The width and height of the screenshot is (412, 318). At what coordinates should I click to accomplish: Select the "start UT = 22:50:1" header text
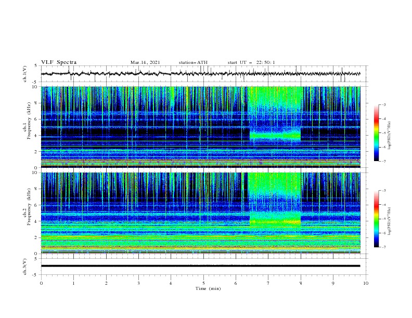[x=251, y=62]
